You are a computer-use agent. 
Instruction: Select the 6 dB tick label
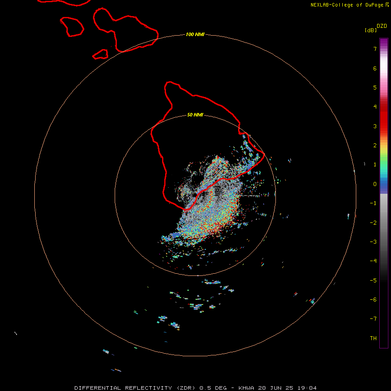pos(375,68)
